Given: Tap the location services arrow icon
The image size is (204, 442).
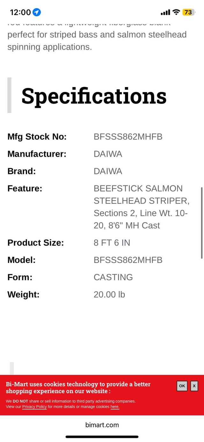Looking at the screenshot, I should coord(37,12).
